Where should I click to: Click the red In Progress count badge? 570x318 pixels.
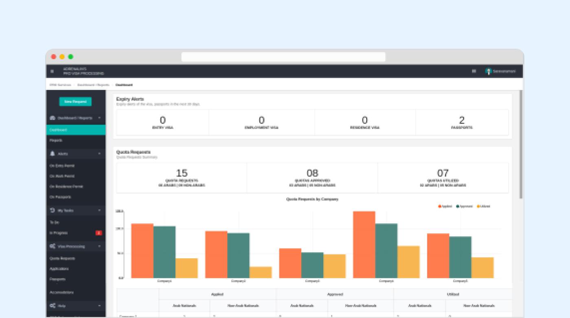coord(99,233)
